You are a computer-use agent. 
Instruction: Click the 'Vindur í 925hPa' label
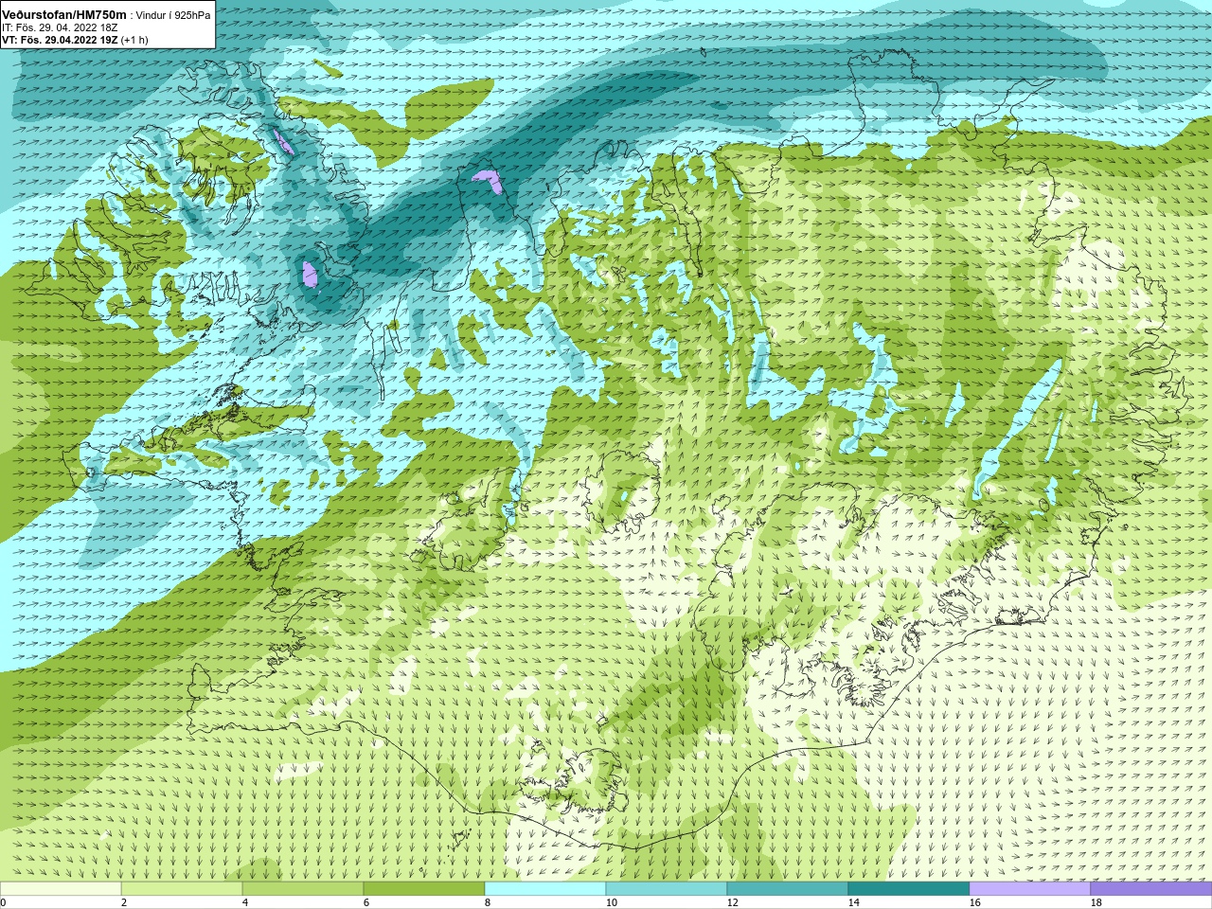click(x=173, y=15)
